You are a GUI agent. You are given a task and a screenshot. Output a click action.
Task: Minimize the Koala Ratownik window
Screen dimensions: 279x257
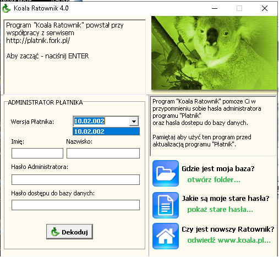(x=215, y=8)
